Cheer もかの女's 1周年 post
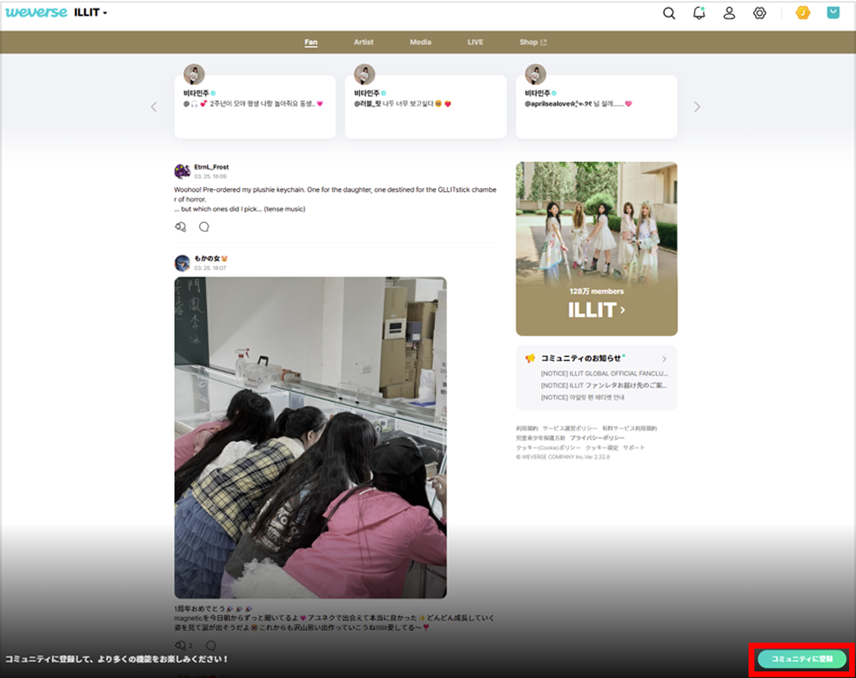 pos(180,645)
